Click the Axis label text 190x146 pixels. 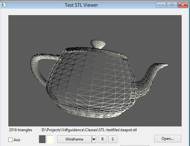tap(17, 140)
